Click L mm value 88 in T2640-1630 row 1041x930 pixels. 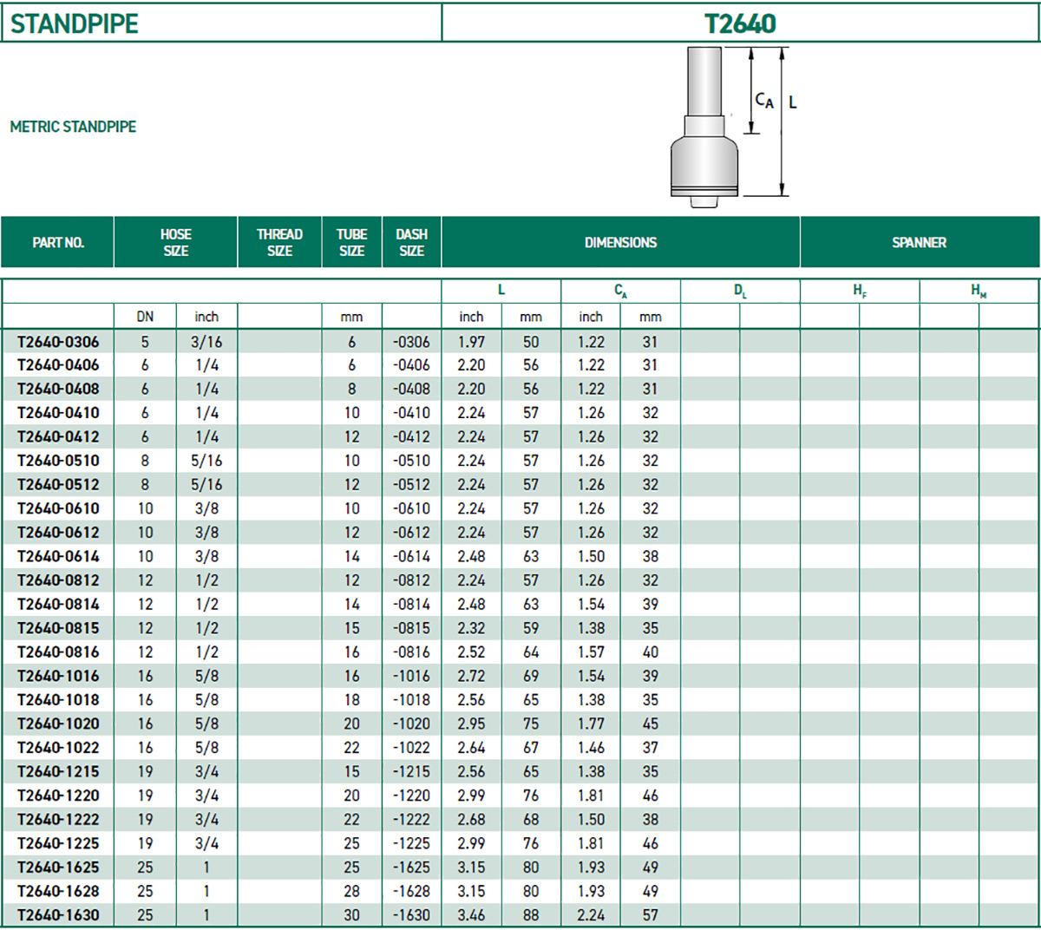[x=531, y=914]
